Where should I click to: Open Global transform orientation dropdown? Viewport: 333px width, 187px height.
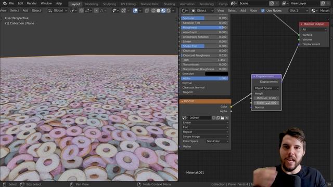pos(58,10)
